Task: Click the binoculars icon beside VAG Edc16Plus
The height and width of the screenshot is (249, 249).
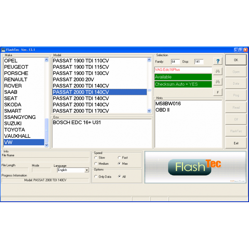Action: tap(218, 71)
